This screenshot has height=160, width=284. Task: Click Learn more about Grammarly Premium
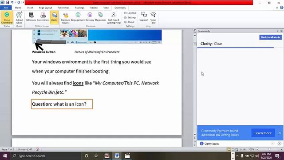coord(263,133)
